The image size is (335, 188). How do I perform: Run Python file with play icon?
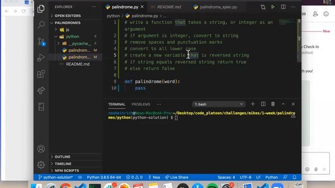point(273,7)
